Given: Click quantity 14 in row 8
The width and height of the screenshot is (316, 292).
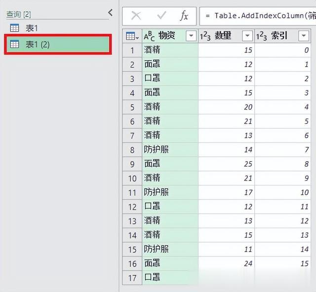Looking at the screenshot, I should click(227, 150).
